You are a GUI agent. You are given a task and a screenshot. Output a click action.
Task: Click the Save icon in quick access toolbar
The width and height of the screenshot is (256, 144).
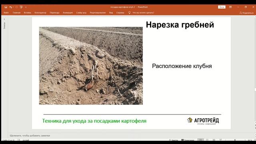[6, 7]
